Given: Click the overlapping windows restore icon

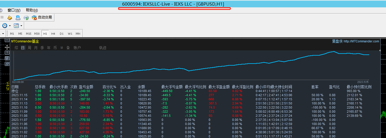Looking at the screenshot, I should tap(7, 64).
